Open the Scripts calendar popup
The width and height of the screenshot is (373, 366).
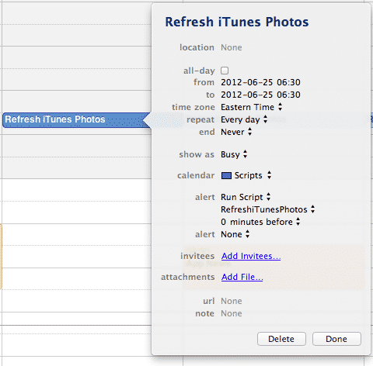pyautogui.click(x=246, y=175)
